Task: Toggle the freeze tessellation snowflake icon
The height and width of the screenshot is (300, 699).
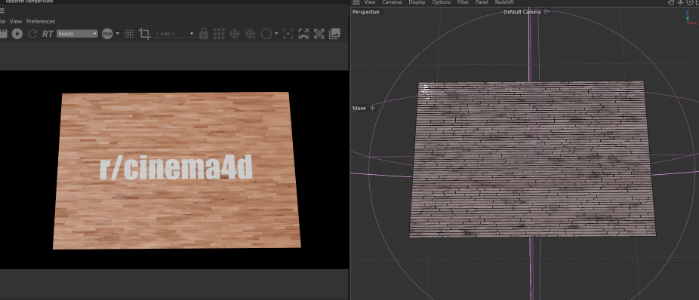Action: tap(234, 34)
